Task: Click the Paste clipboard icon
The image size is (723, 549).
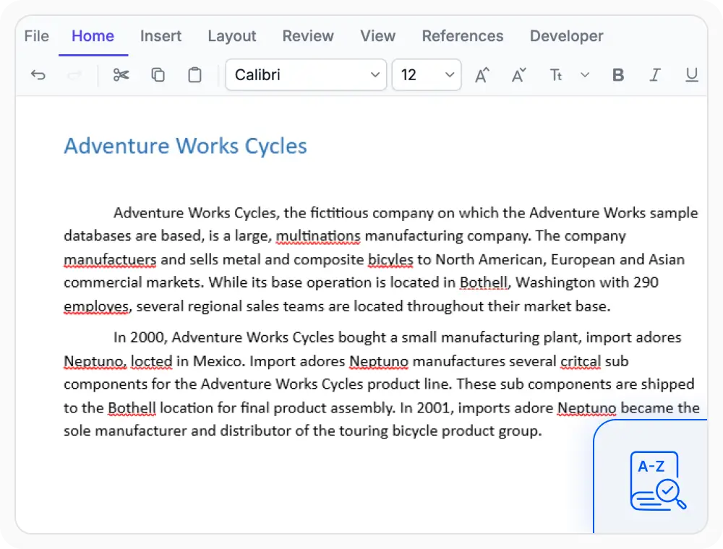Action: pos(194,74)
